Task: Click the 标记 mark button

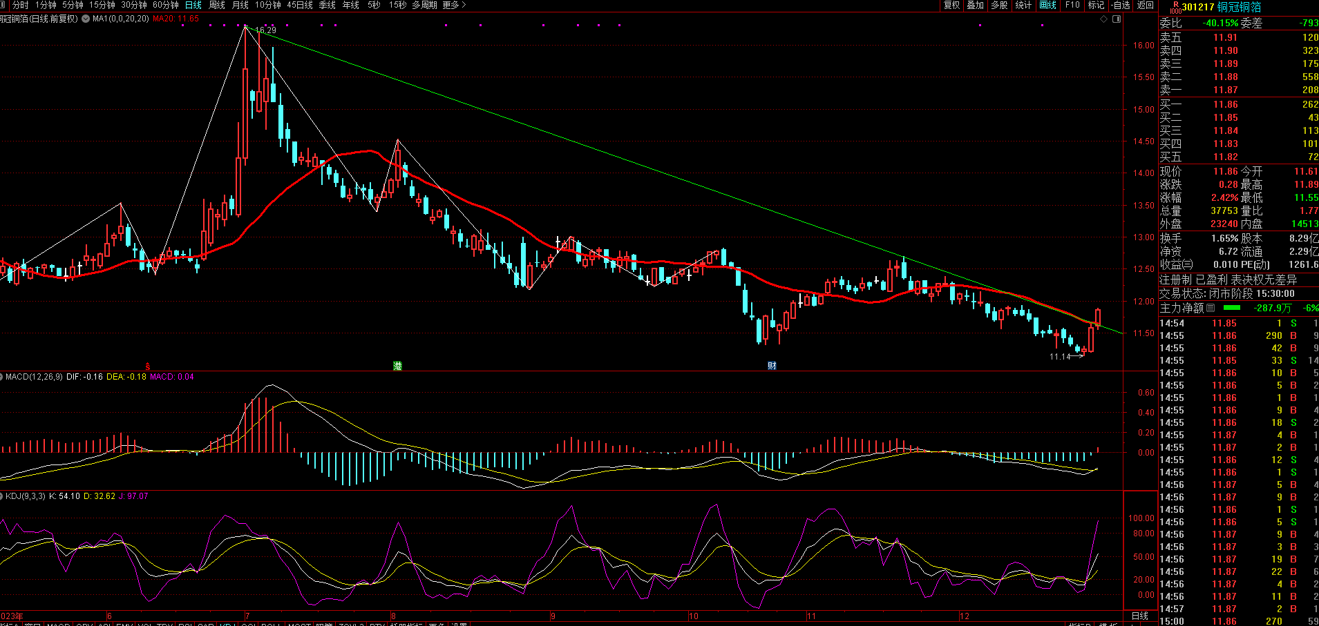Action: click(1096, 5)
